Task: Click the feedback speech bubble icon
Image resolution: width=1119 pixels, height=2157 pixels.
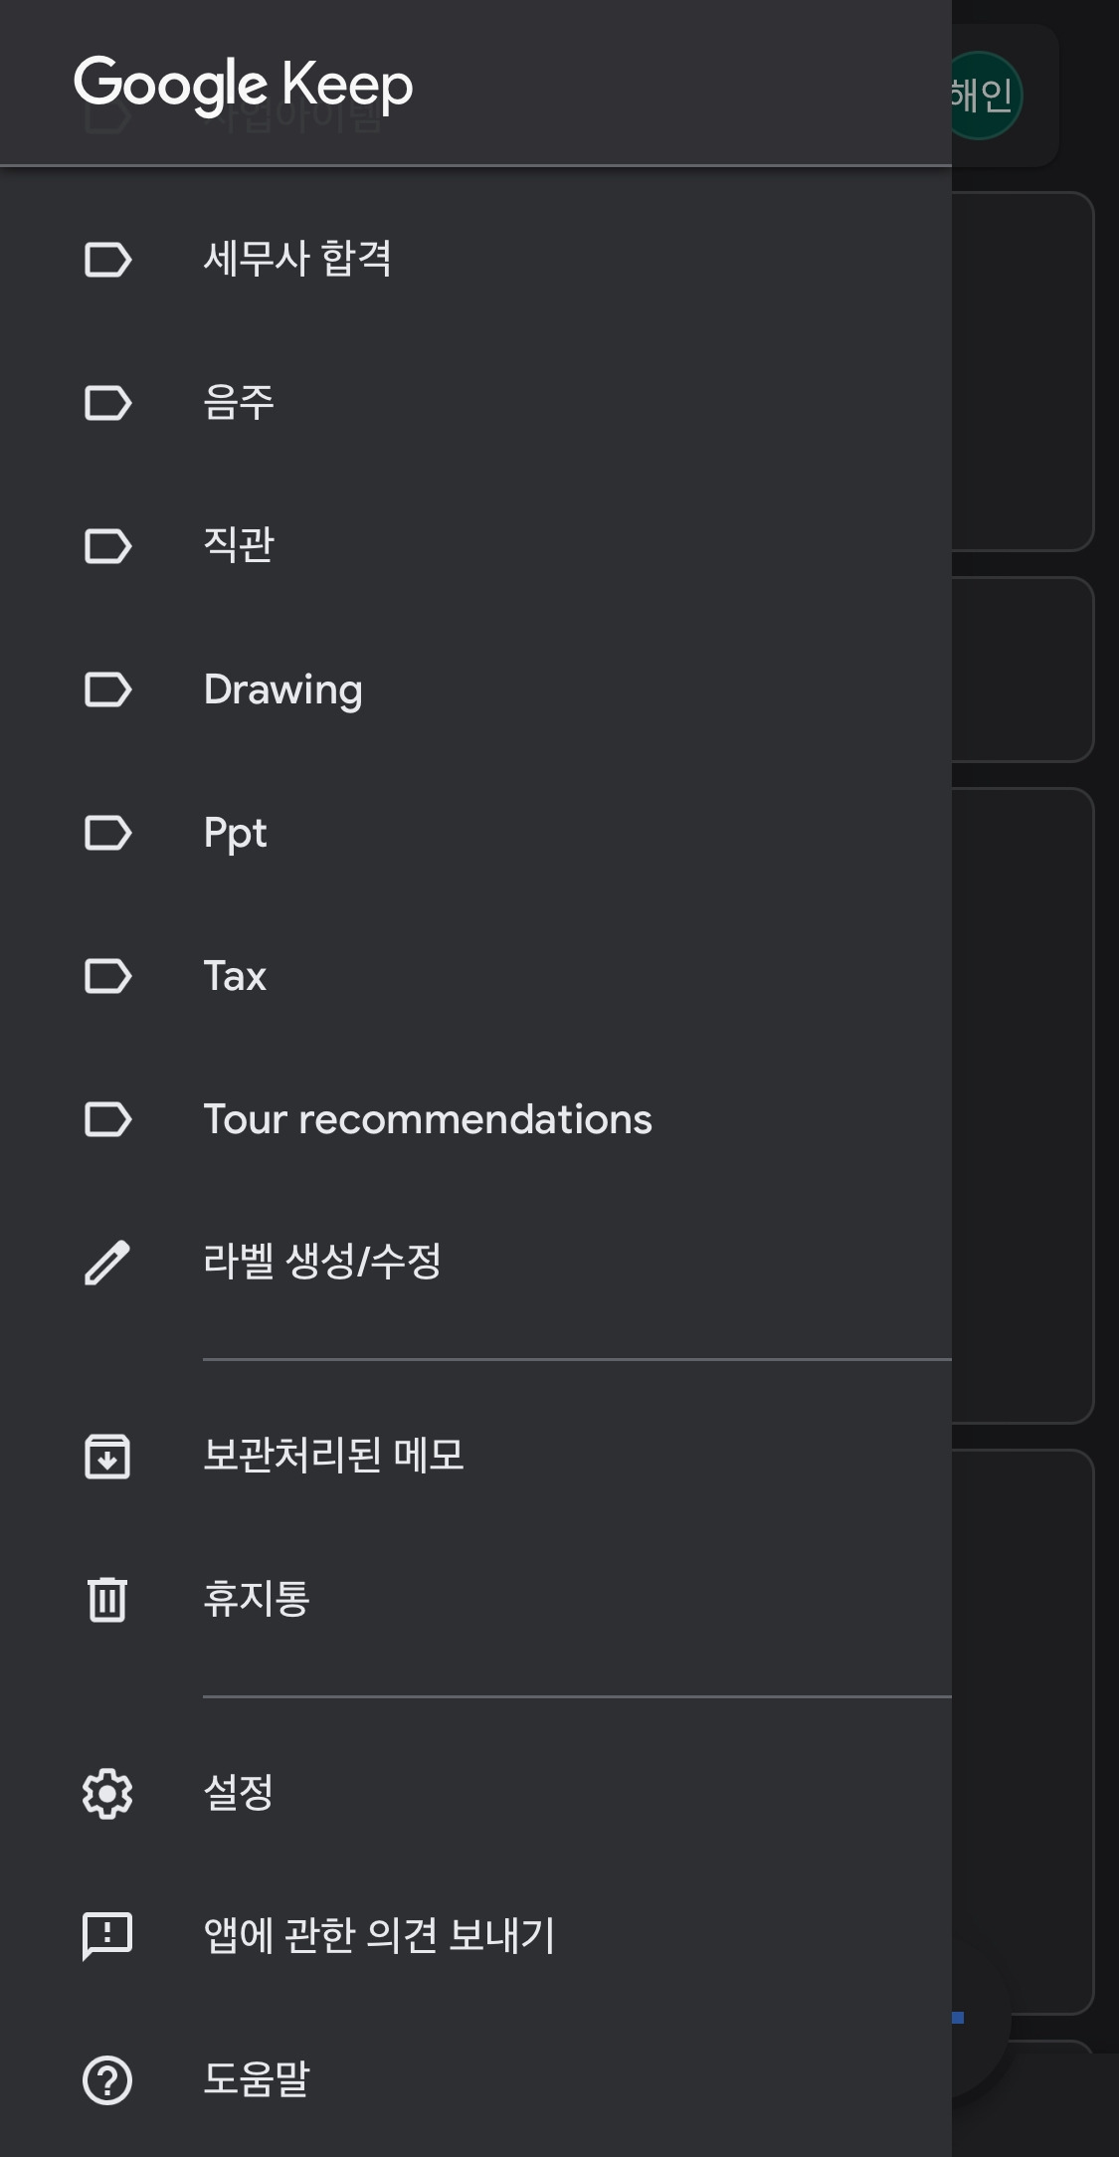Action: click(x=107, y=1936)
